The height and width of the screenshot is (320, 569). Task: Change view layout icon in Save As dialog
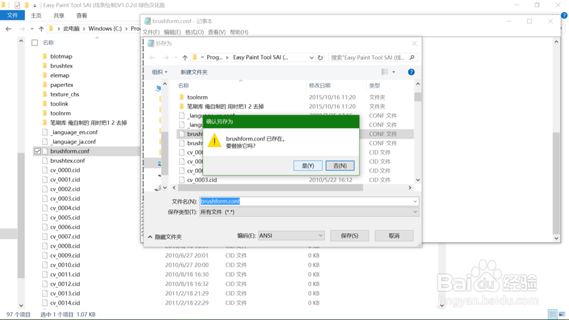tap(385, 72)
